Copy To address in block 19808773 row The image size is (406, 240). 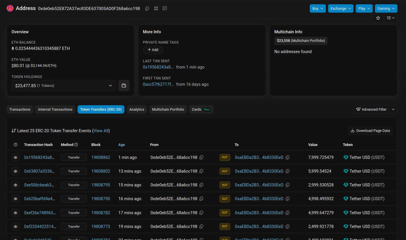(x=288, y=227)
